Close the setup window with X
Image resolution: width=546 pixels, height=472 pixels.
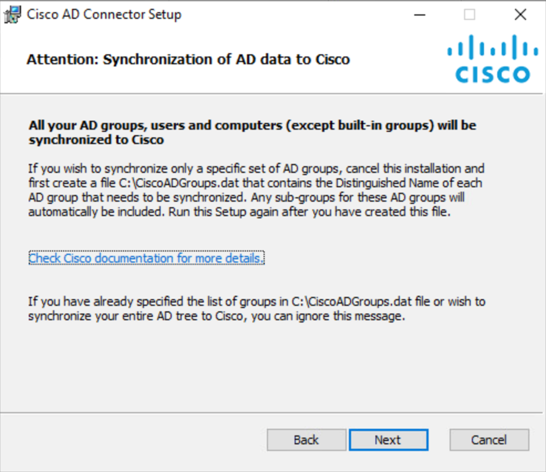tap(520, 15)
